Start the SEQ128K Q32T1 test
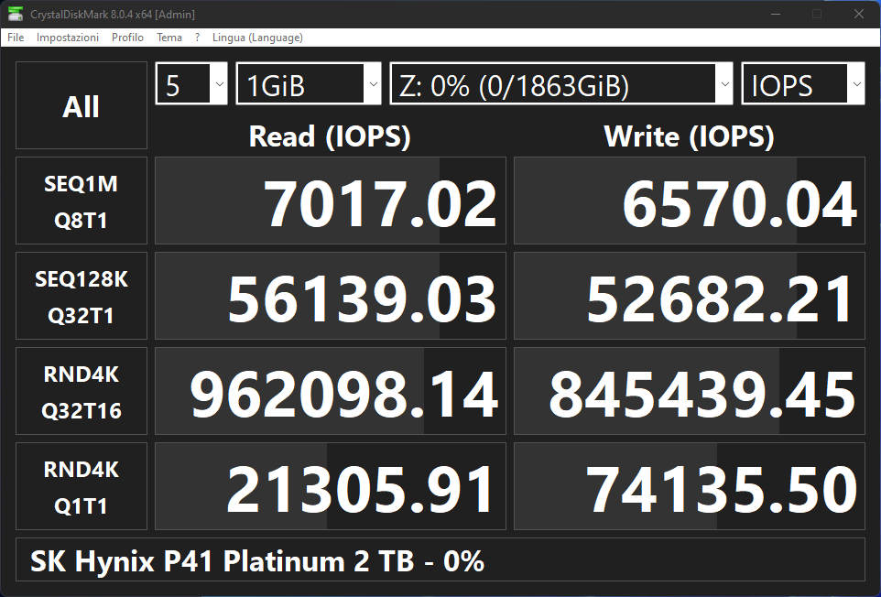The height and width of the screenshot is (597, 881). [81, 296]
